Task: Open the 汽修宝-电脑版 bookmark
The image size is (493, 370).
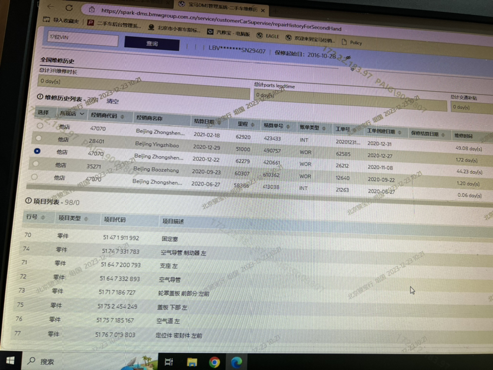Action: click(x=229, y=33)
